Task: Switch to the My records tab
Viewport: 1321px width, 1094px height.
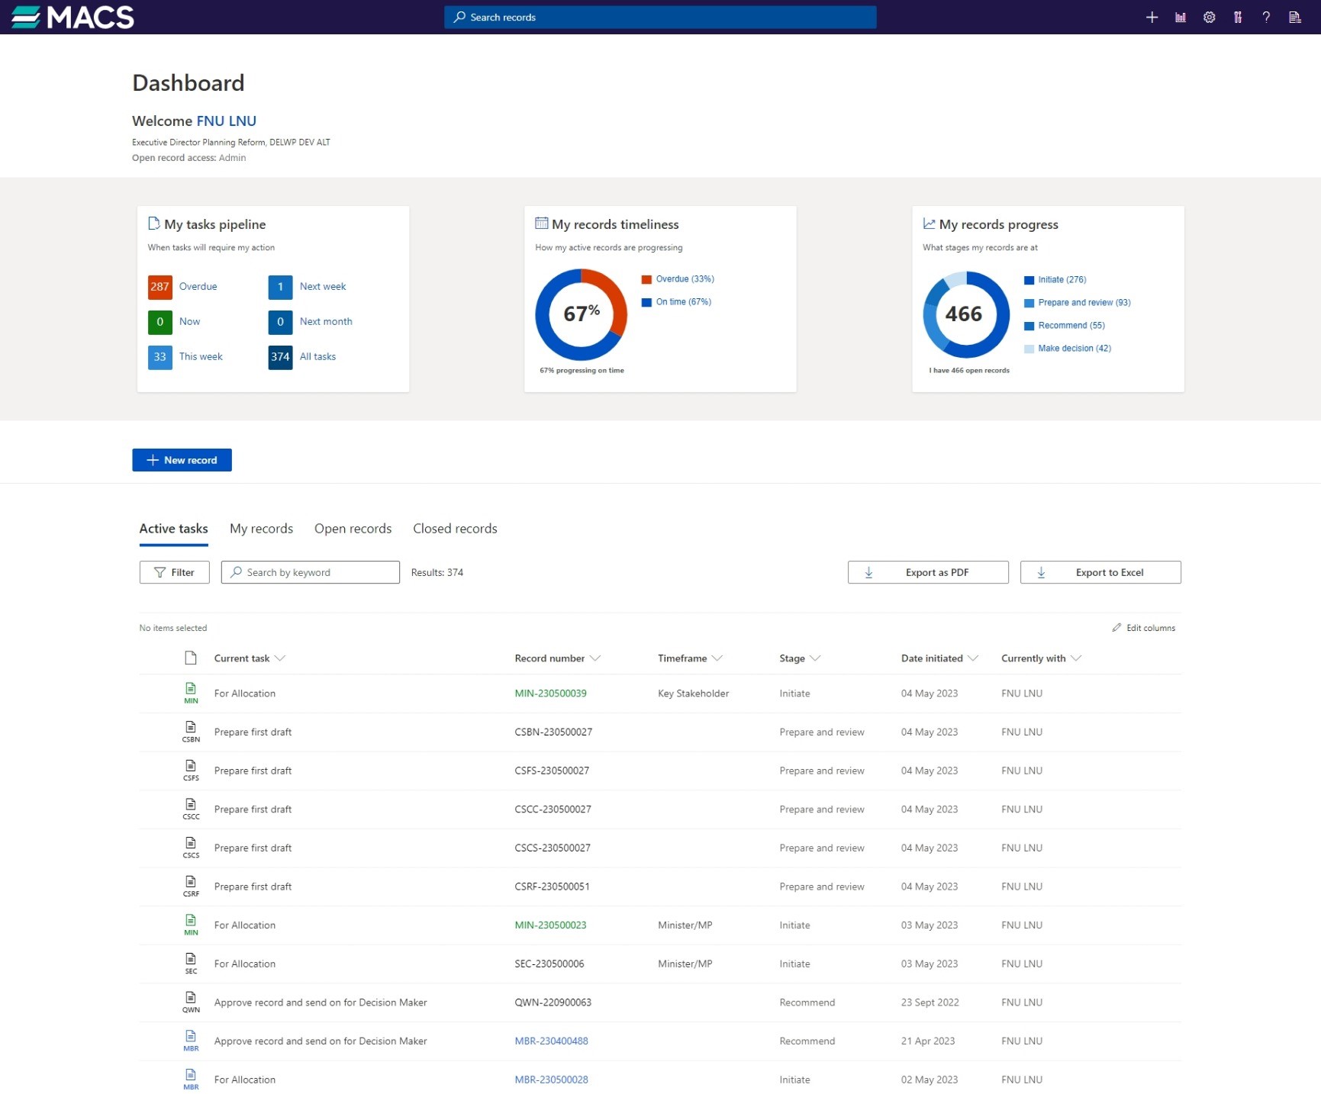Action: 261,528
